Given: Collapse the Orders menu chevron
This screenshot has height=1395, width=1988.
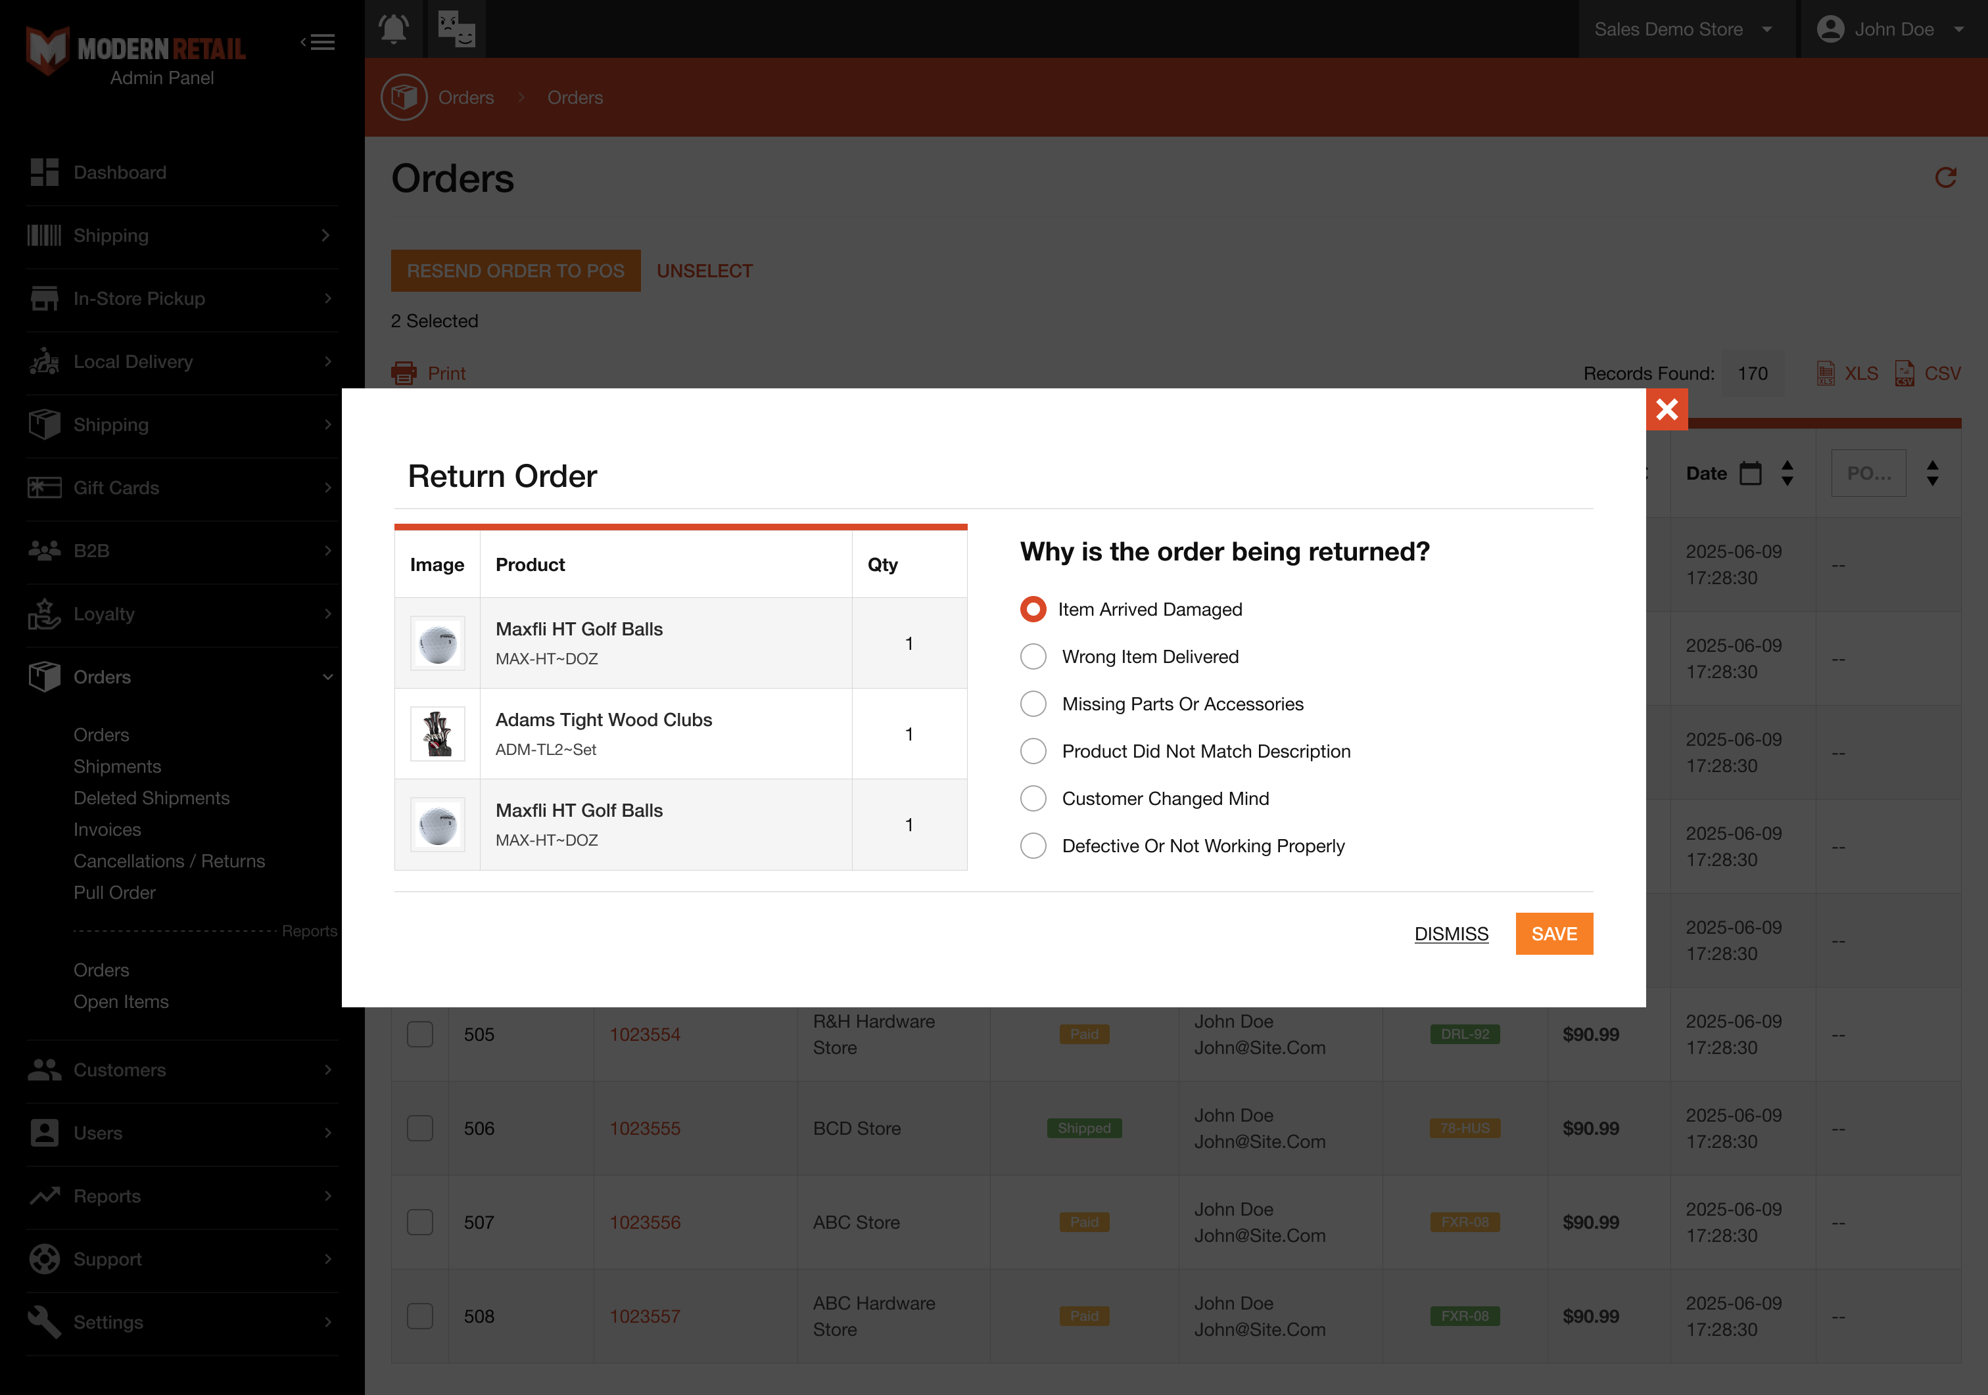Looking at the screenshot, I should (x=327, y=677).
